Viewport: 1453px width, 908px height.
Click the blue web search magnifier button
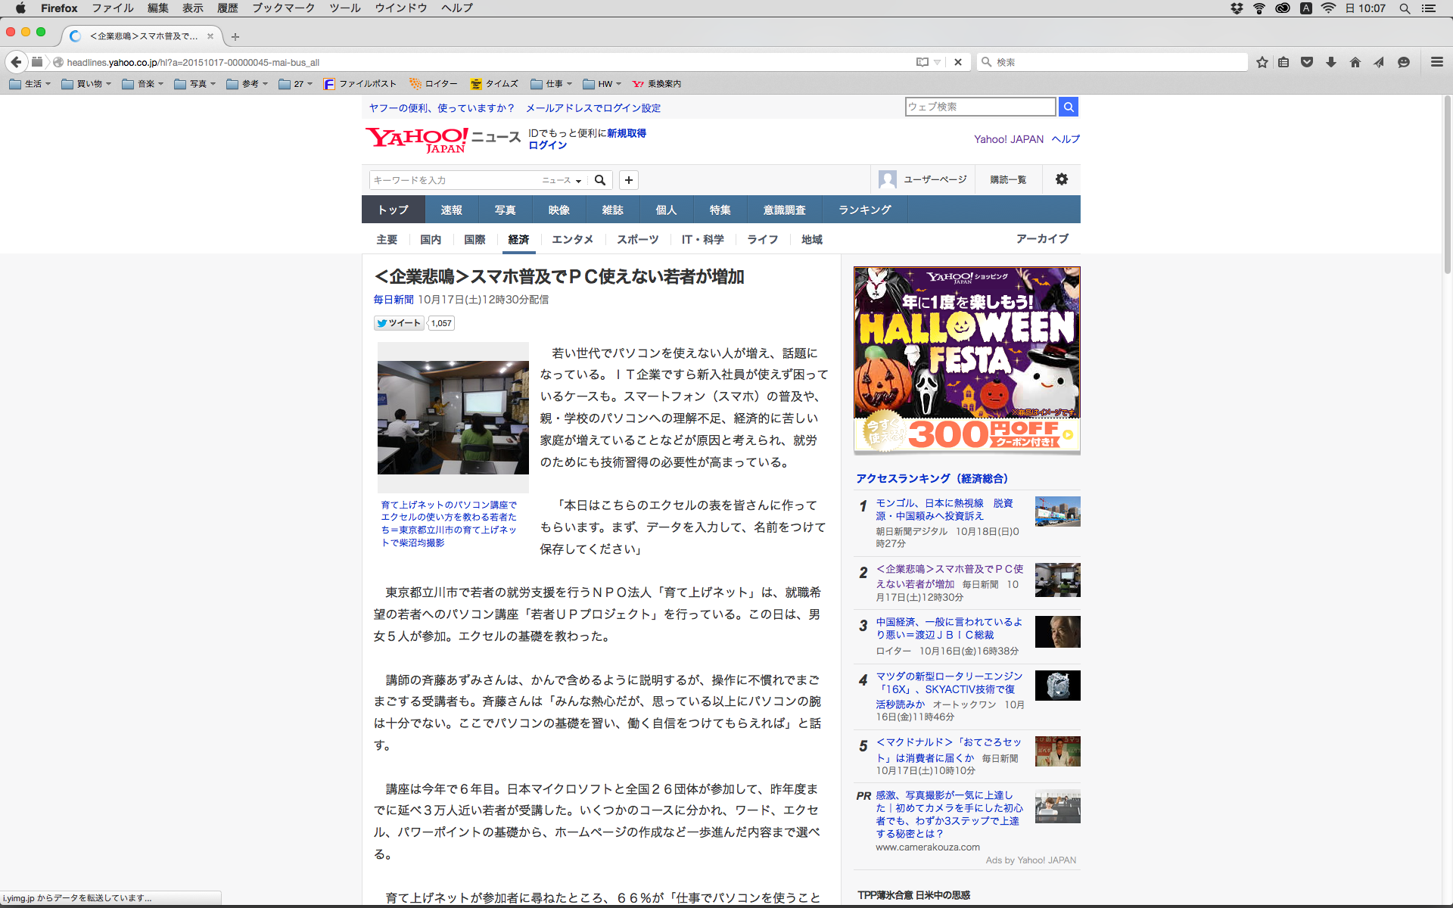click(x=1068, y=107)
